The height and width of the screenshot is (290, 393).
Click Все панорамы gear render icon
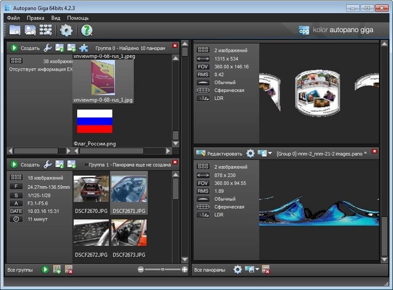[238, 269]
